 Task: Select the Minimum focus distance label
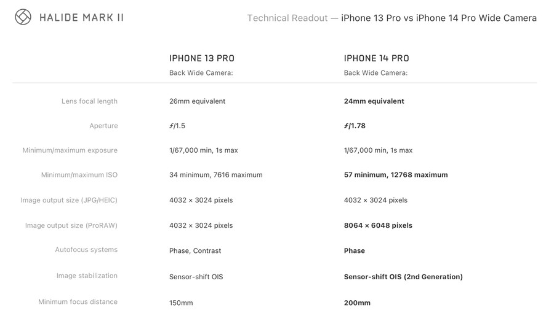click(78, 302)
